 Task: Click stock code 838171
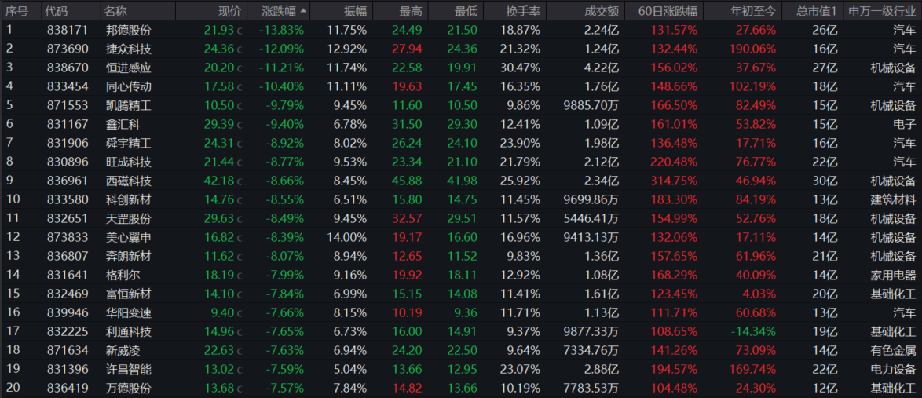point(68,30)
